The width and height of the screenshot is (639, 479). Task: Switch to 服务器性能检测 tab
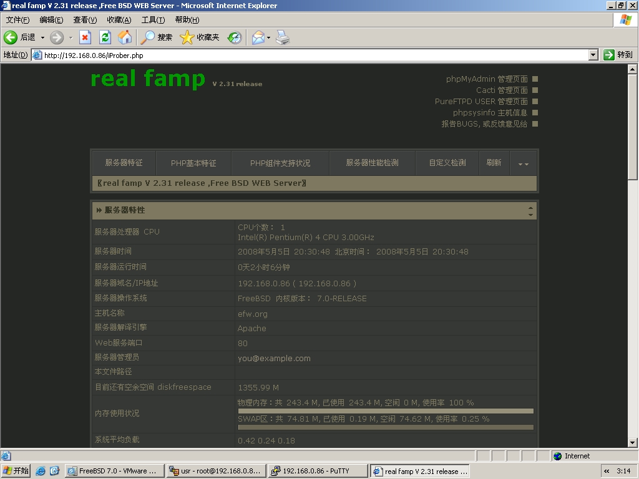point(372,163)
